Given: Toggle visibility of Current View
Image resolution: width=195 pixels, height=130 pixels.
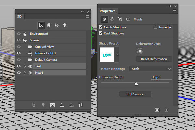Looking at the screenshot, I should [x=19, y=47].
